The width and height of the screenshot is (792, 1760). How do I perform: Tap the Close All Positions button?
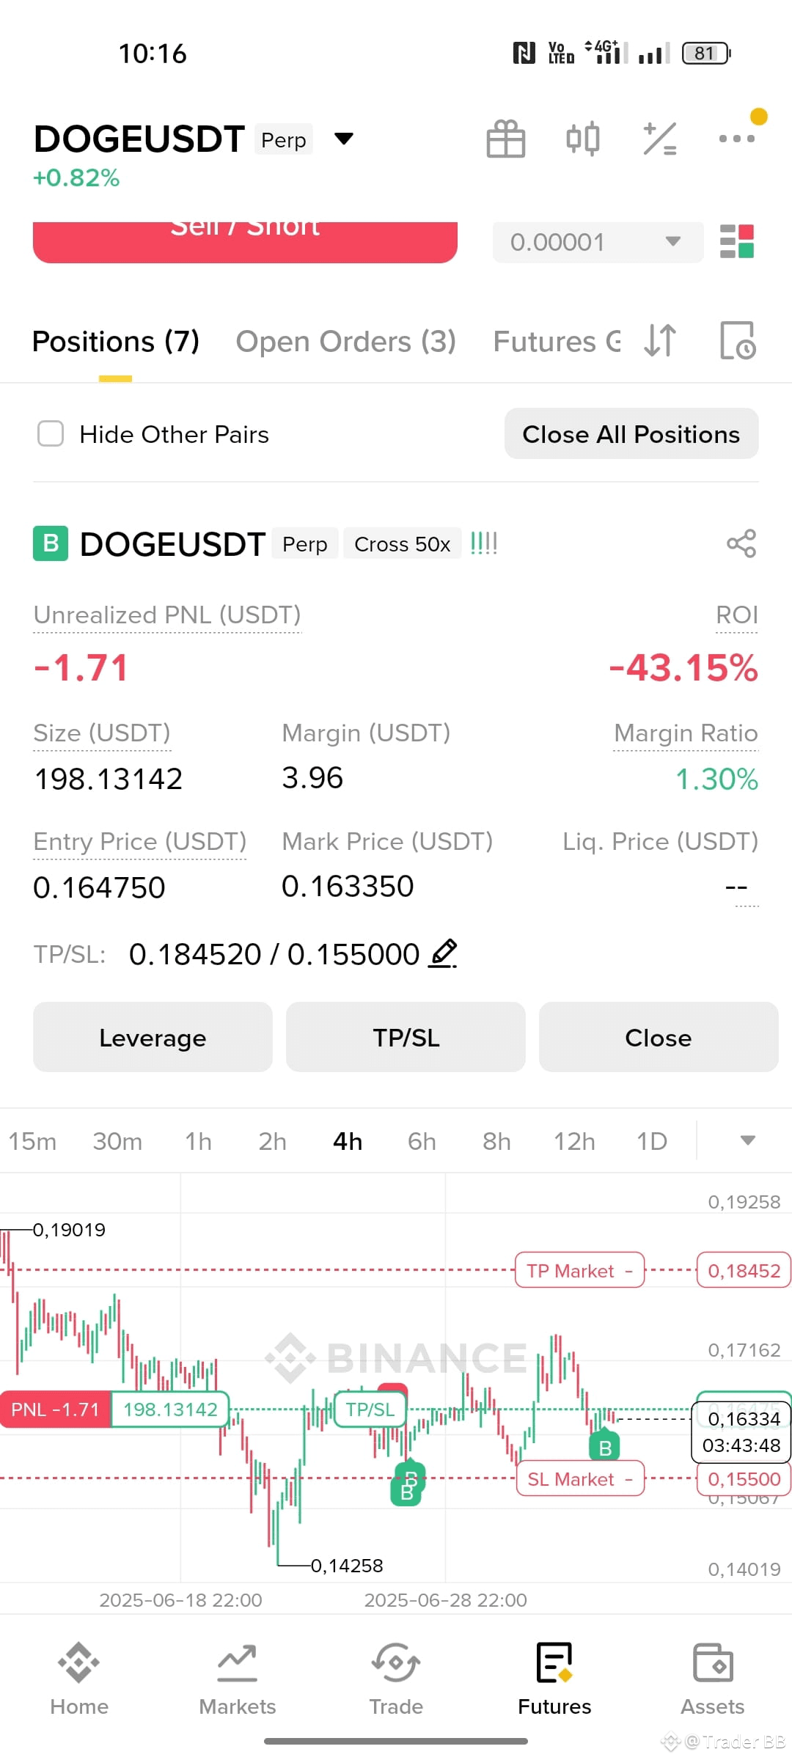631,434
